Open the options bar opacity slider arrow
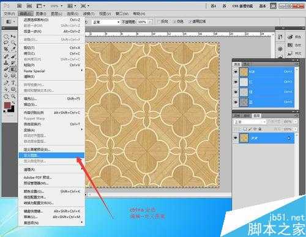This screenshot has width=306, height=237. click(151, 22)
